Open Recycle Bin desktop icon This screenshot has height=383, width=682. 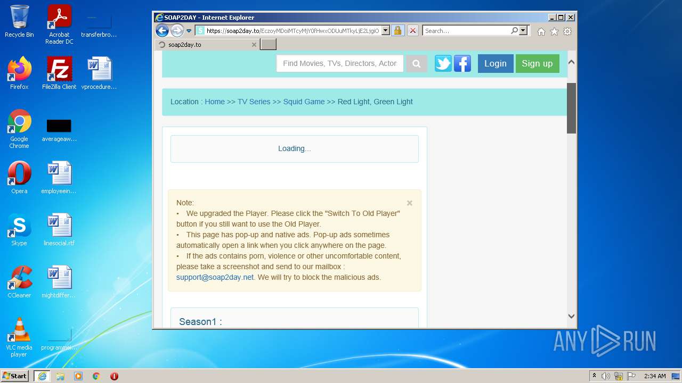click(x=19, y=22)
